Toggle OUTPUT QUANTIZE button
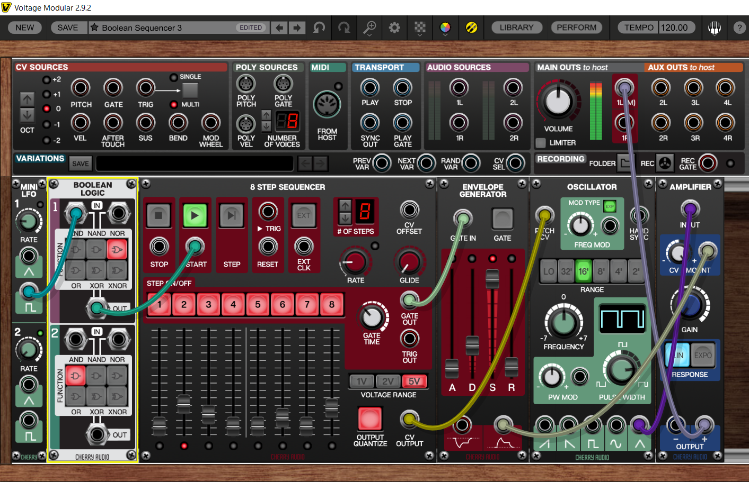The width and height of the screenshot is (749, 482). tap(370, 419)
